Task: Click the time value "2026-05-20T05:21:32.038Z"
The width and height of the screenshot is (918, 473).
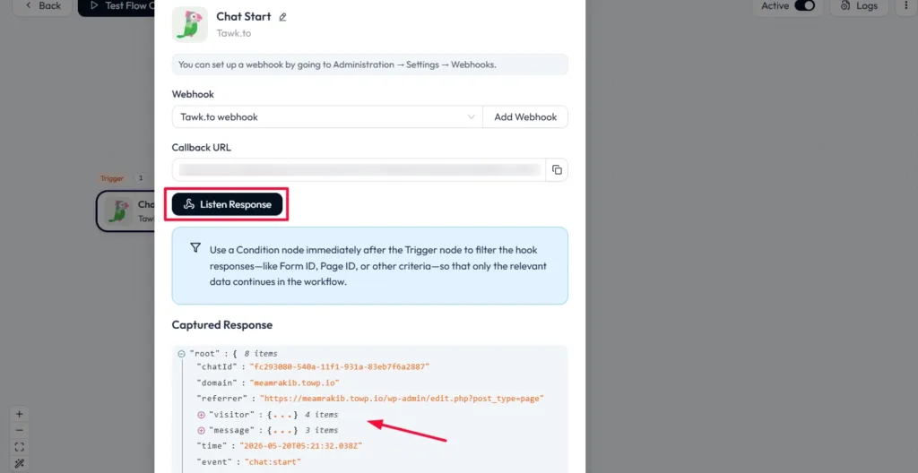Action: coord(300,446)
